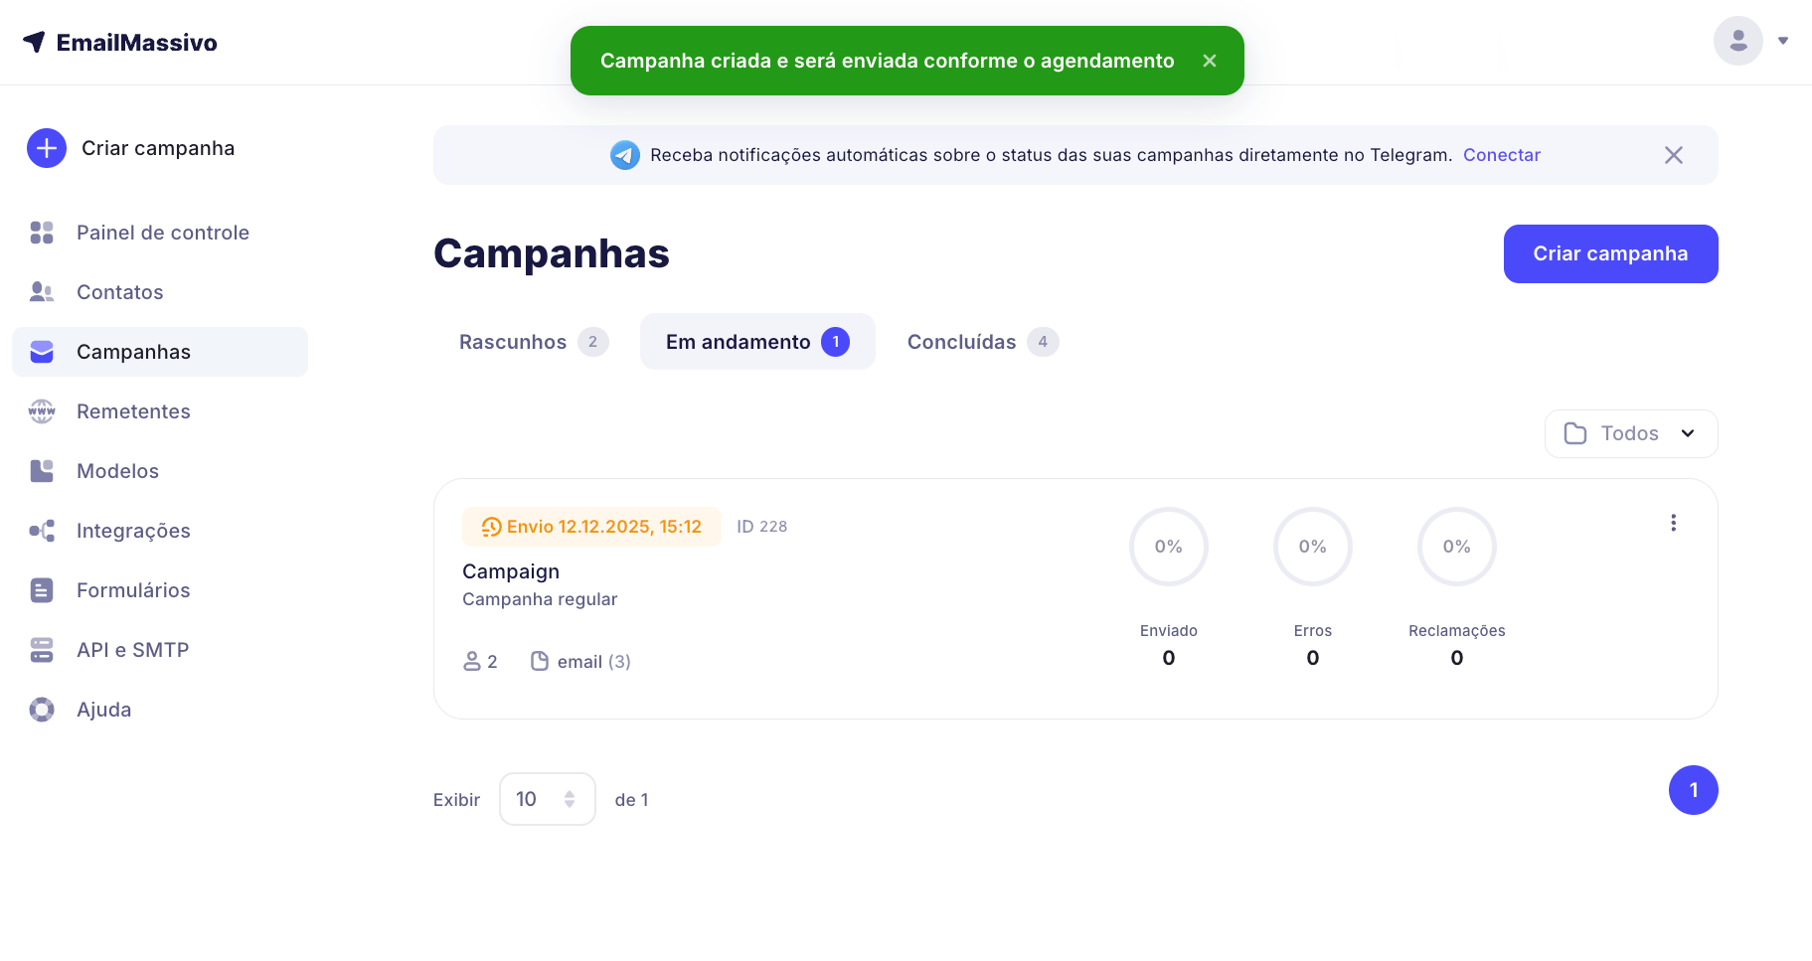Open the API e SMTP server icon
1812x961 pixels.
[42, 650]
